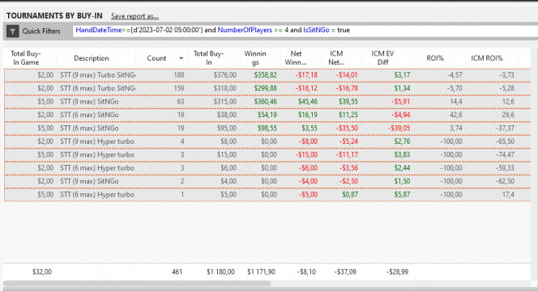Select the $2,00 STT (6 max) SitNGo row
The width and height of the screenshot is (538, 291).
tap(267, 115)
